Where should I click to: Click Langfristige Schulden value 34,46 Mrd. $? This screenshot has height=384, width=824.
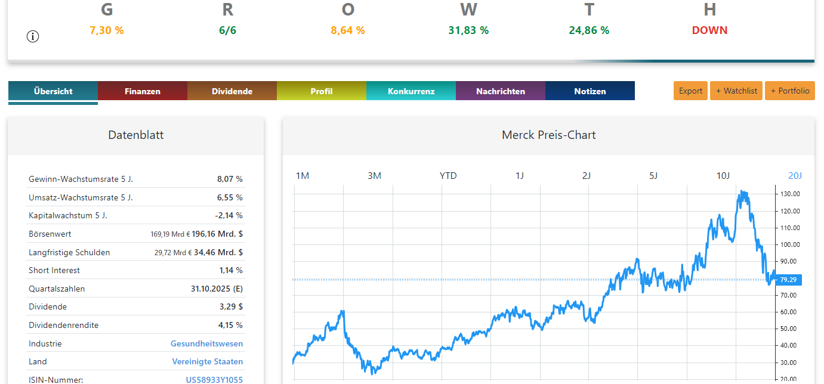tap(218, 252)
